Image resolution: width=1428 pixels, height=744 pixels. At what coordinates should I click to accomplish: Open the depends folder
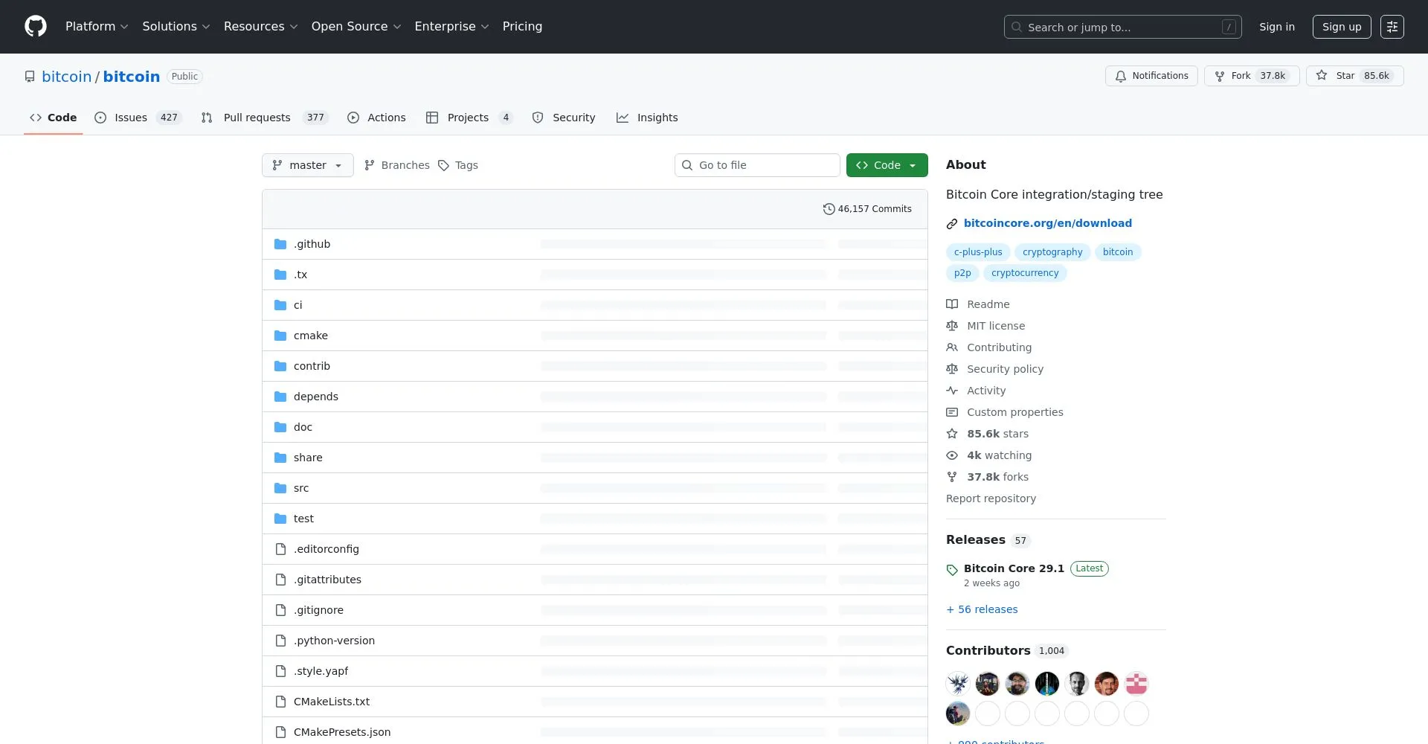click(x=316, y=397)
